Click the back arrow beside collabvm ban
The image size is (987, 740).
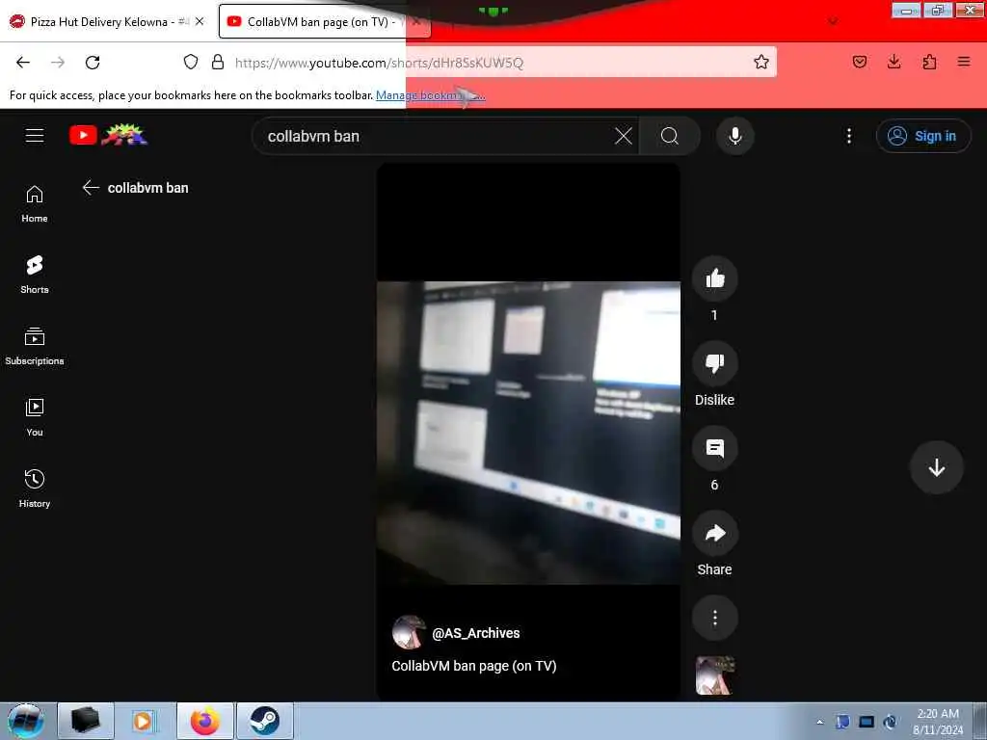pos(91,188)
